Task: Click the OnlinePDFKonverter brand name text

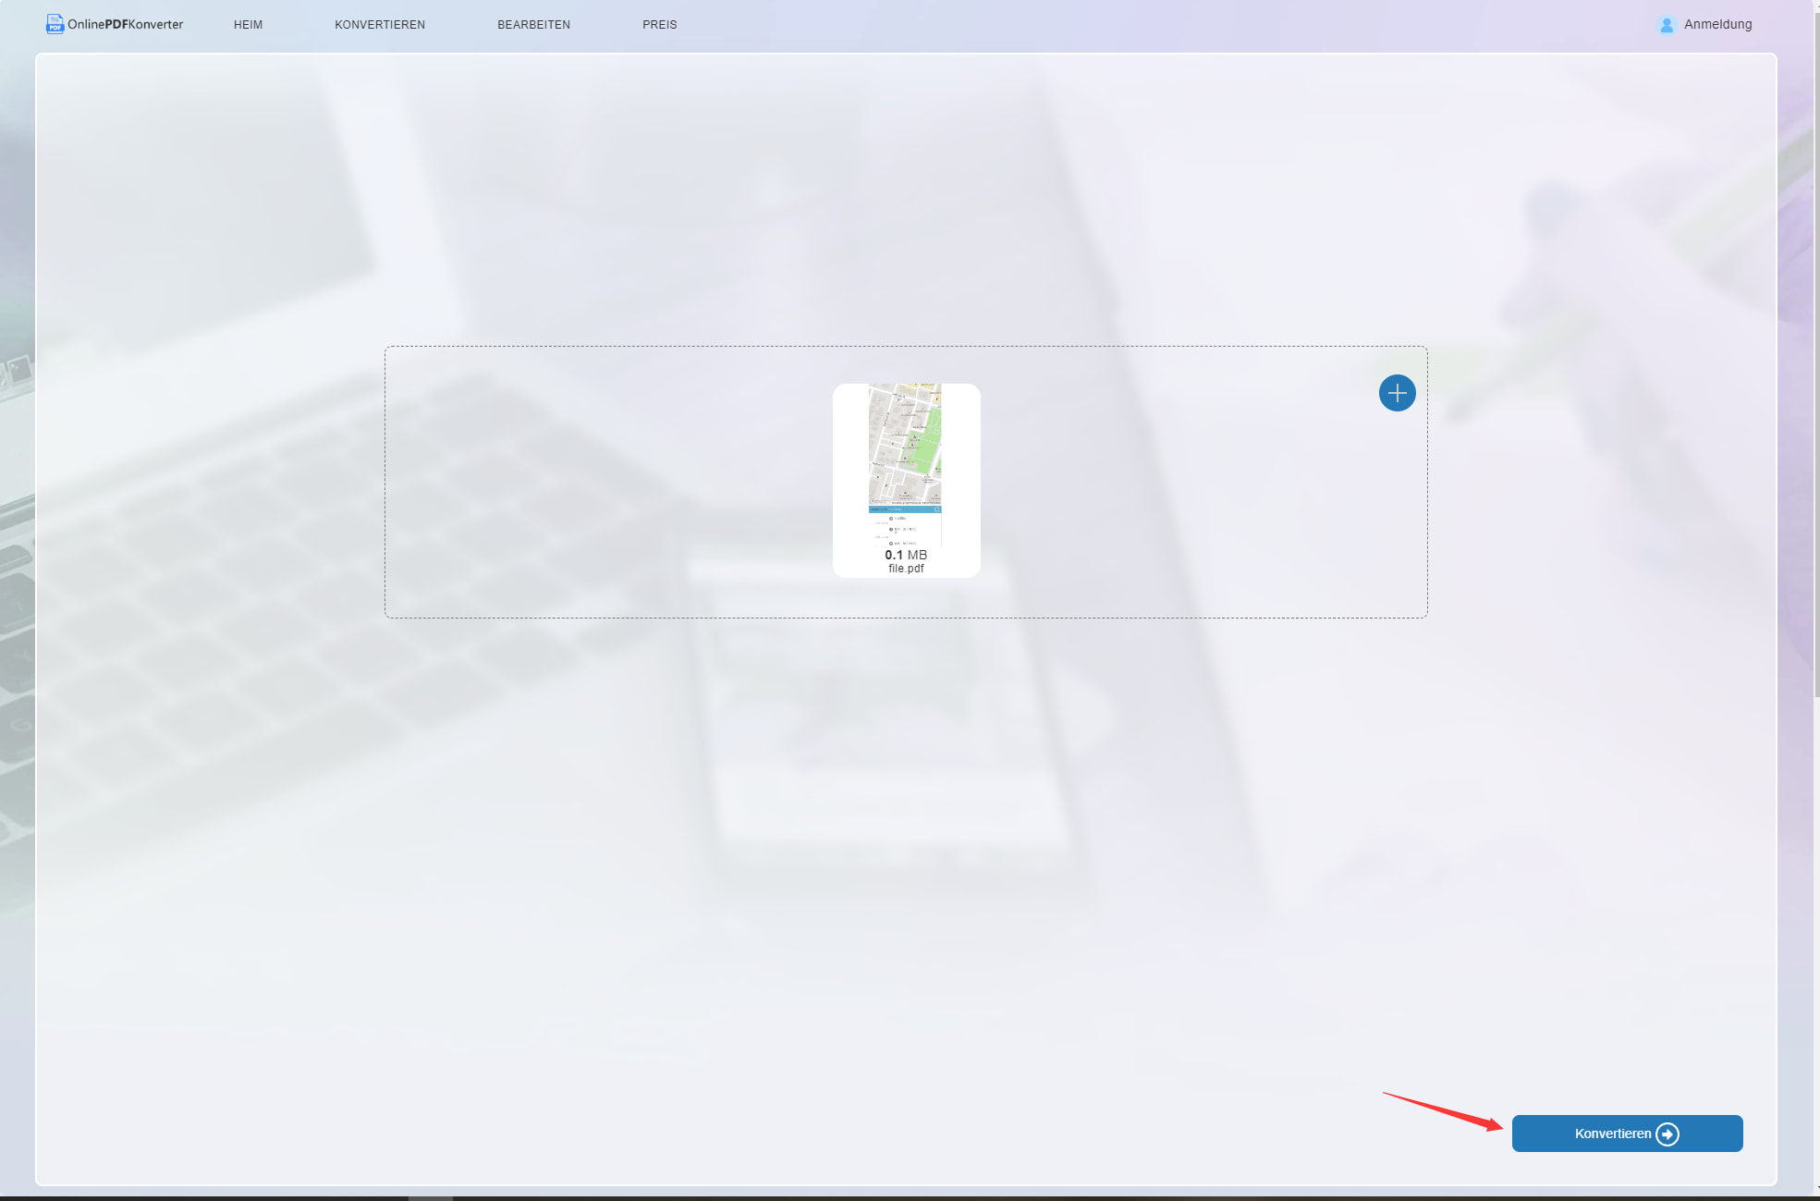Action: coord(125,25)
